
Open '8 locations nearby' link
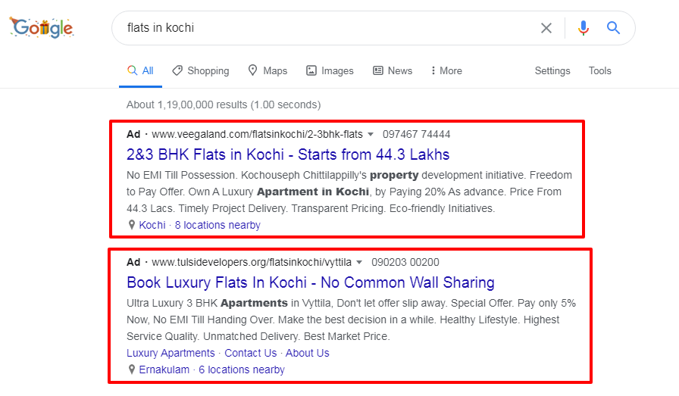[x=217, y=225]
